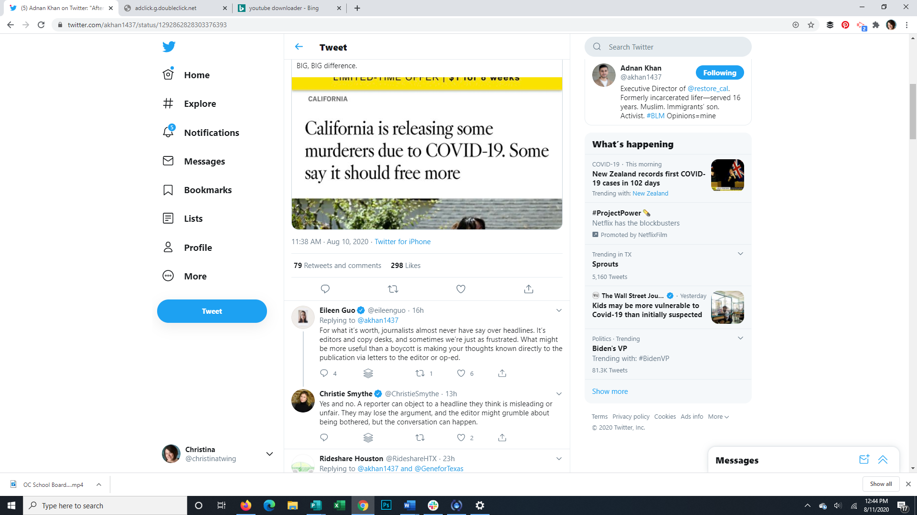Screen dimensions: 917x515
Task: Expand the Messages drawer with double chevron
Action: tap(883, 460)
